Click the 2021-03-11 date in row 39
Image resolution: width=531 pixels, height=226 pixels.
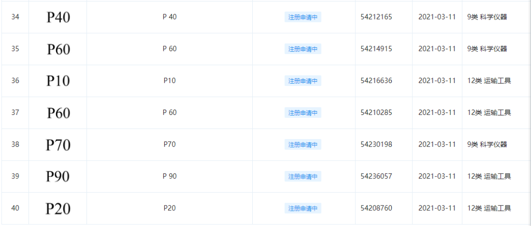pyautogui.click(x=437, y=176)
